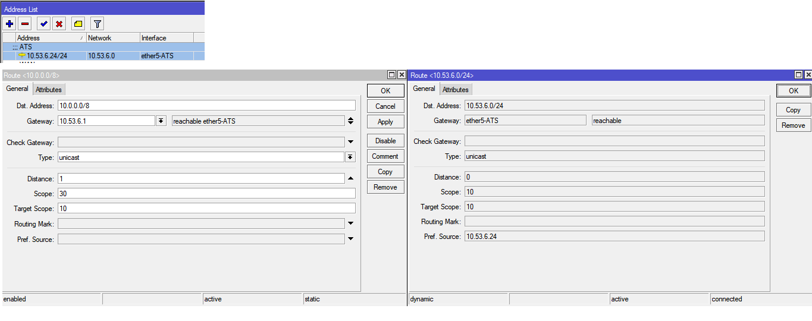Disable the entry with the red X icon

pyautogui.click(x=59, y=24)
